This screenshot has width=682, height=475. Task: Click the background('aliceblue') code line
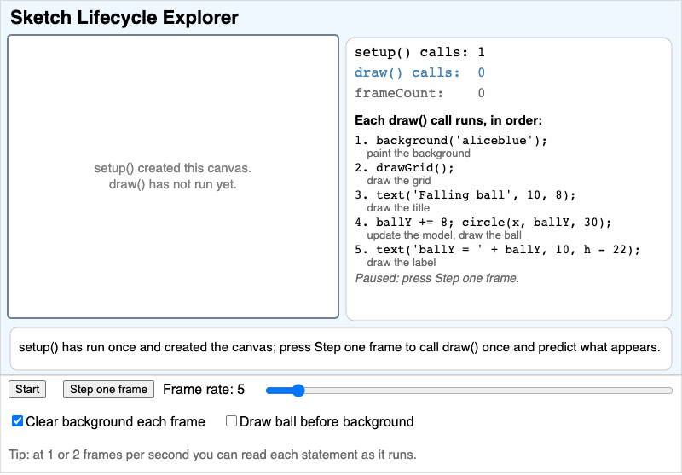451,141
